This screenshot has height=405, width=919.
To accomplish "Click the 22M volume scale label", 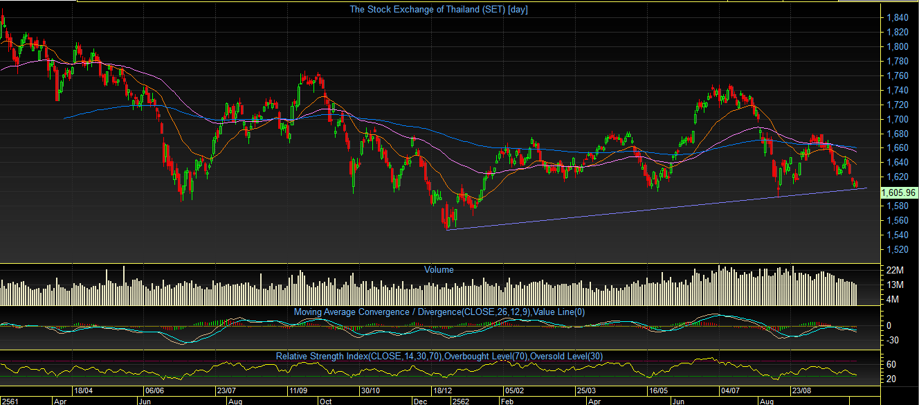I will point(895,269).
